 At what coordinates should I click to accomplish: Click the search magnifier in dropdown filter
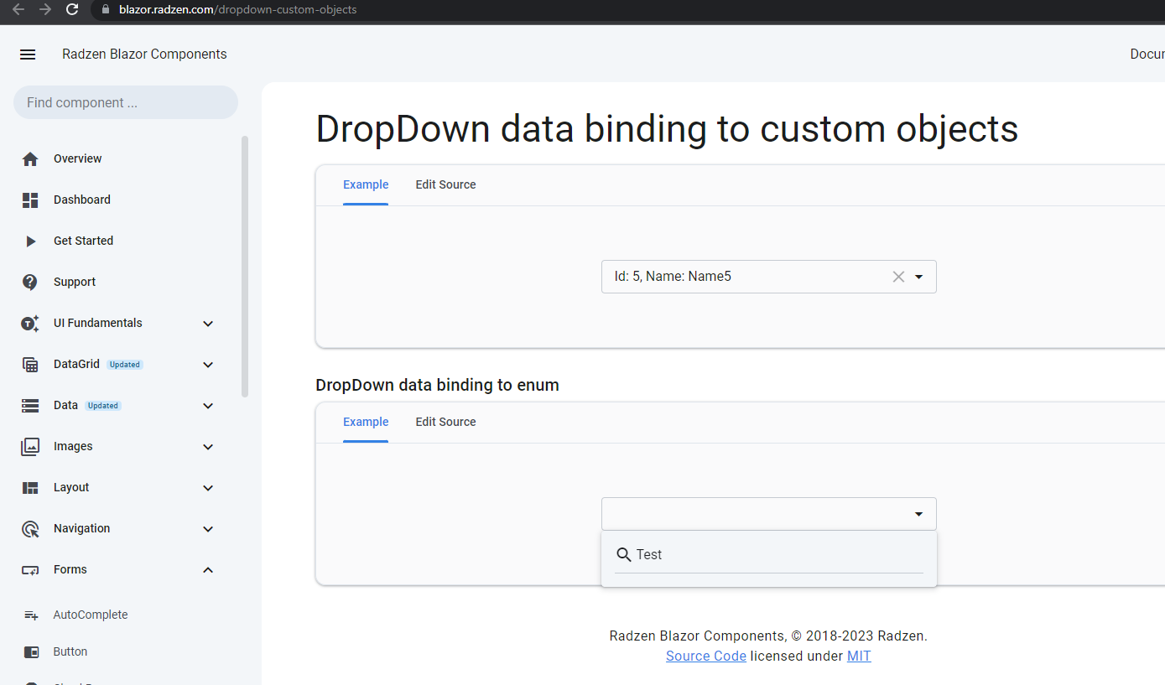click(623, 555)
